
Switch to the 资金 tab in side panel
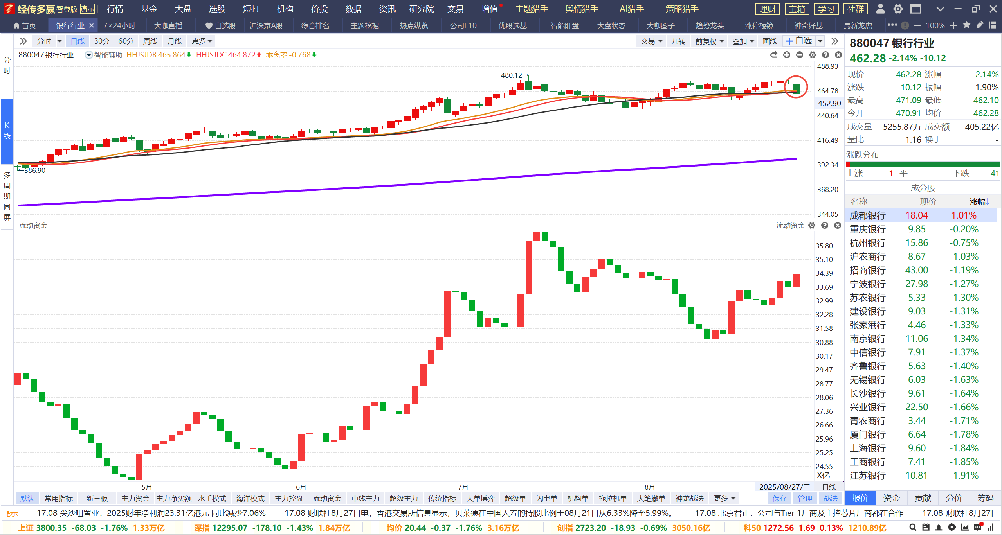pos(891,498)
